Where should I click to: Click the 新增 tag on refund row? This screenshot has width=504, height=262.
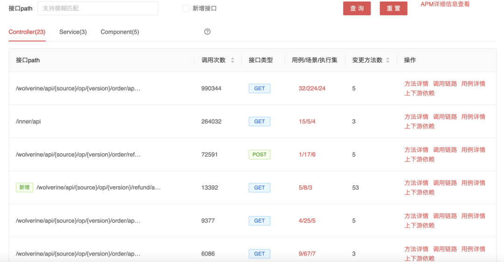click(24, 187)
